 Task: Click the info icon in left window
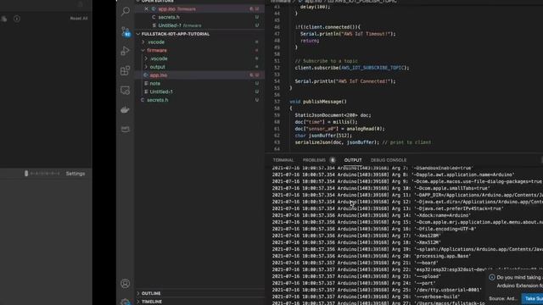(17, 19)
